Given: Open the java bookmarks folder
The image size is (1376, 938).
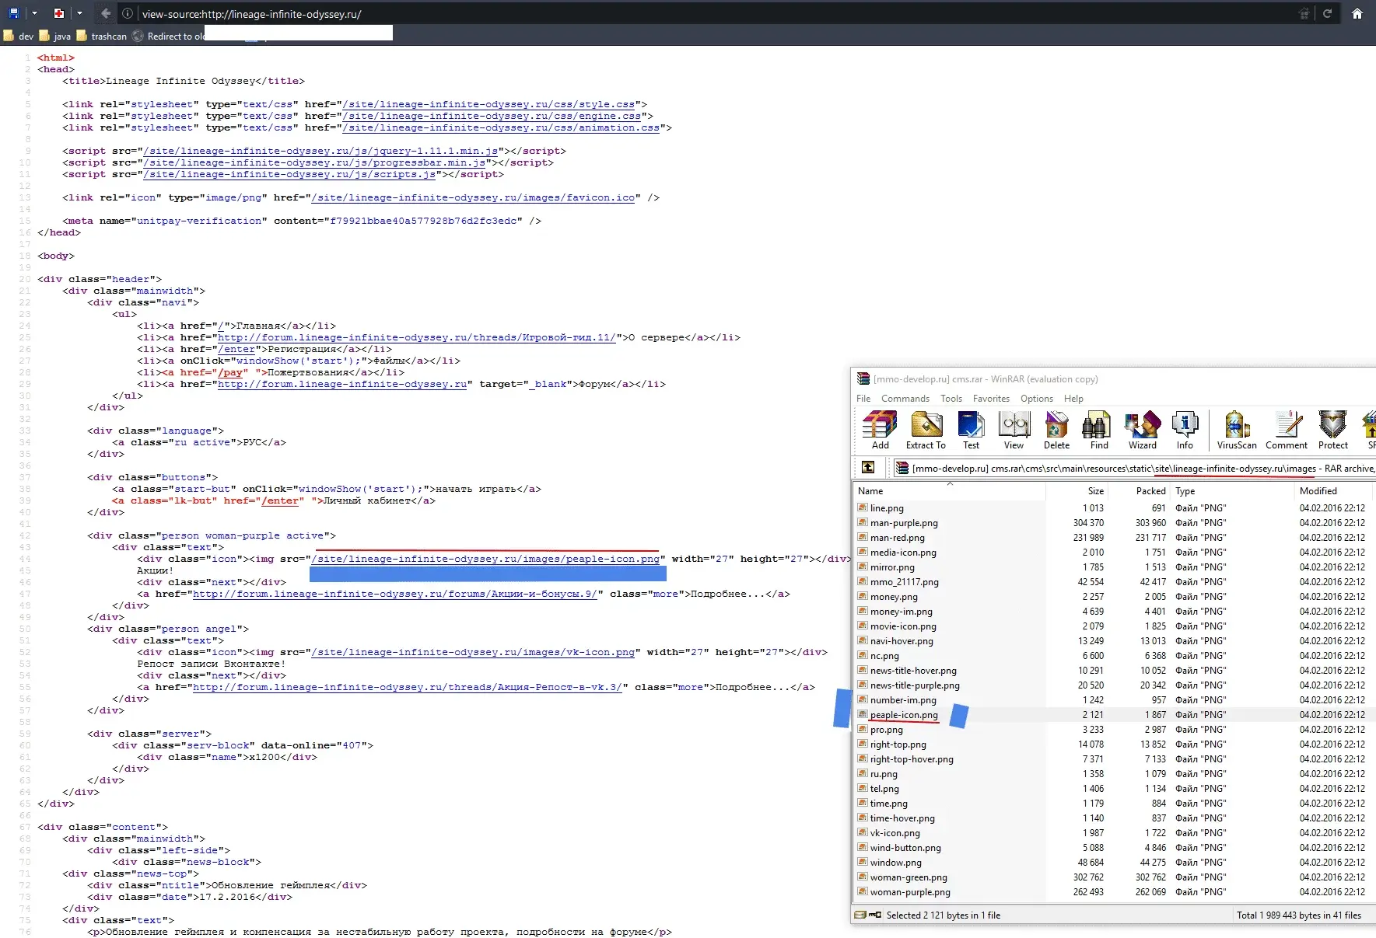Looking at the screenshot, I should point(55,36).
